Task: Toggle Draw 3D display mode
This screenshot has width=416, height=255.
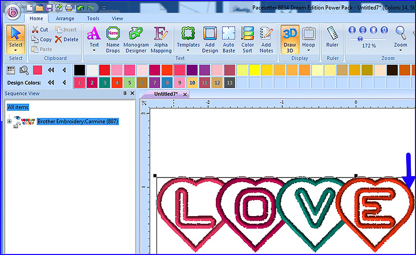Action: [290, 39]
